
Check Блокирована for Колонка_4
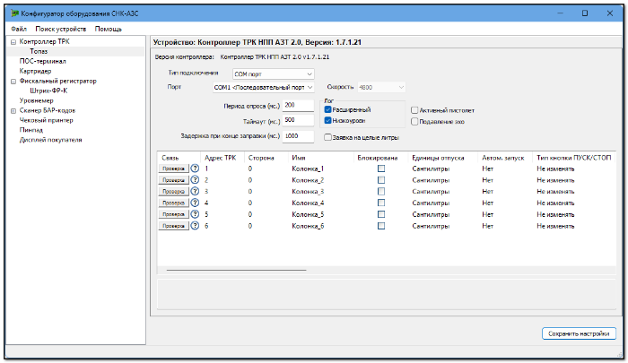[381, 203]
